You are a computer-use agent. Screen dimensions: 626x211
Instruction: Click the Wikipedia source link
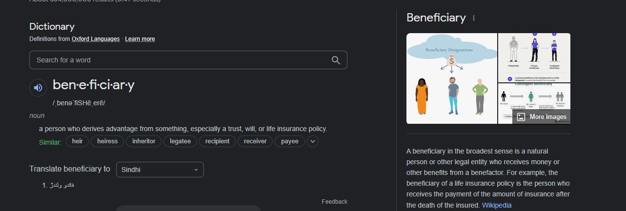click(x=497, y=205)
